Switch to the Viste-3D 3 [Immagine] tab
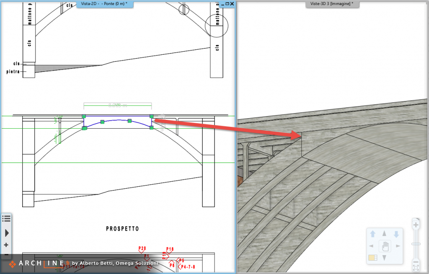 tap(332, 4)
